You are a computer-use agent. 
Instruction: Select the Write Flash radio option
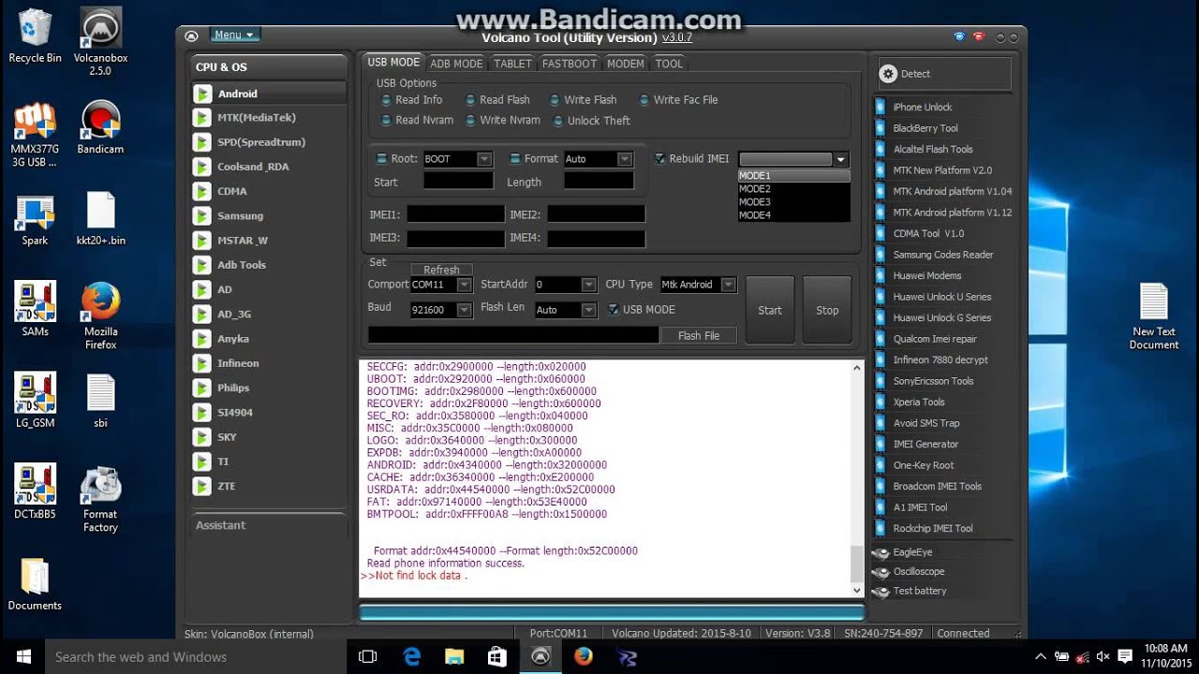(x=555, y=100)
